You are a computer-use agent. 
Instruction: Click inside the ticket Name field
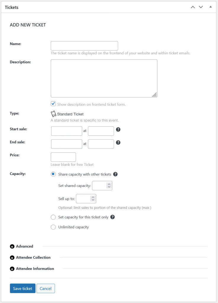[x=84, y=46]
